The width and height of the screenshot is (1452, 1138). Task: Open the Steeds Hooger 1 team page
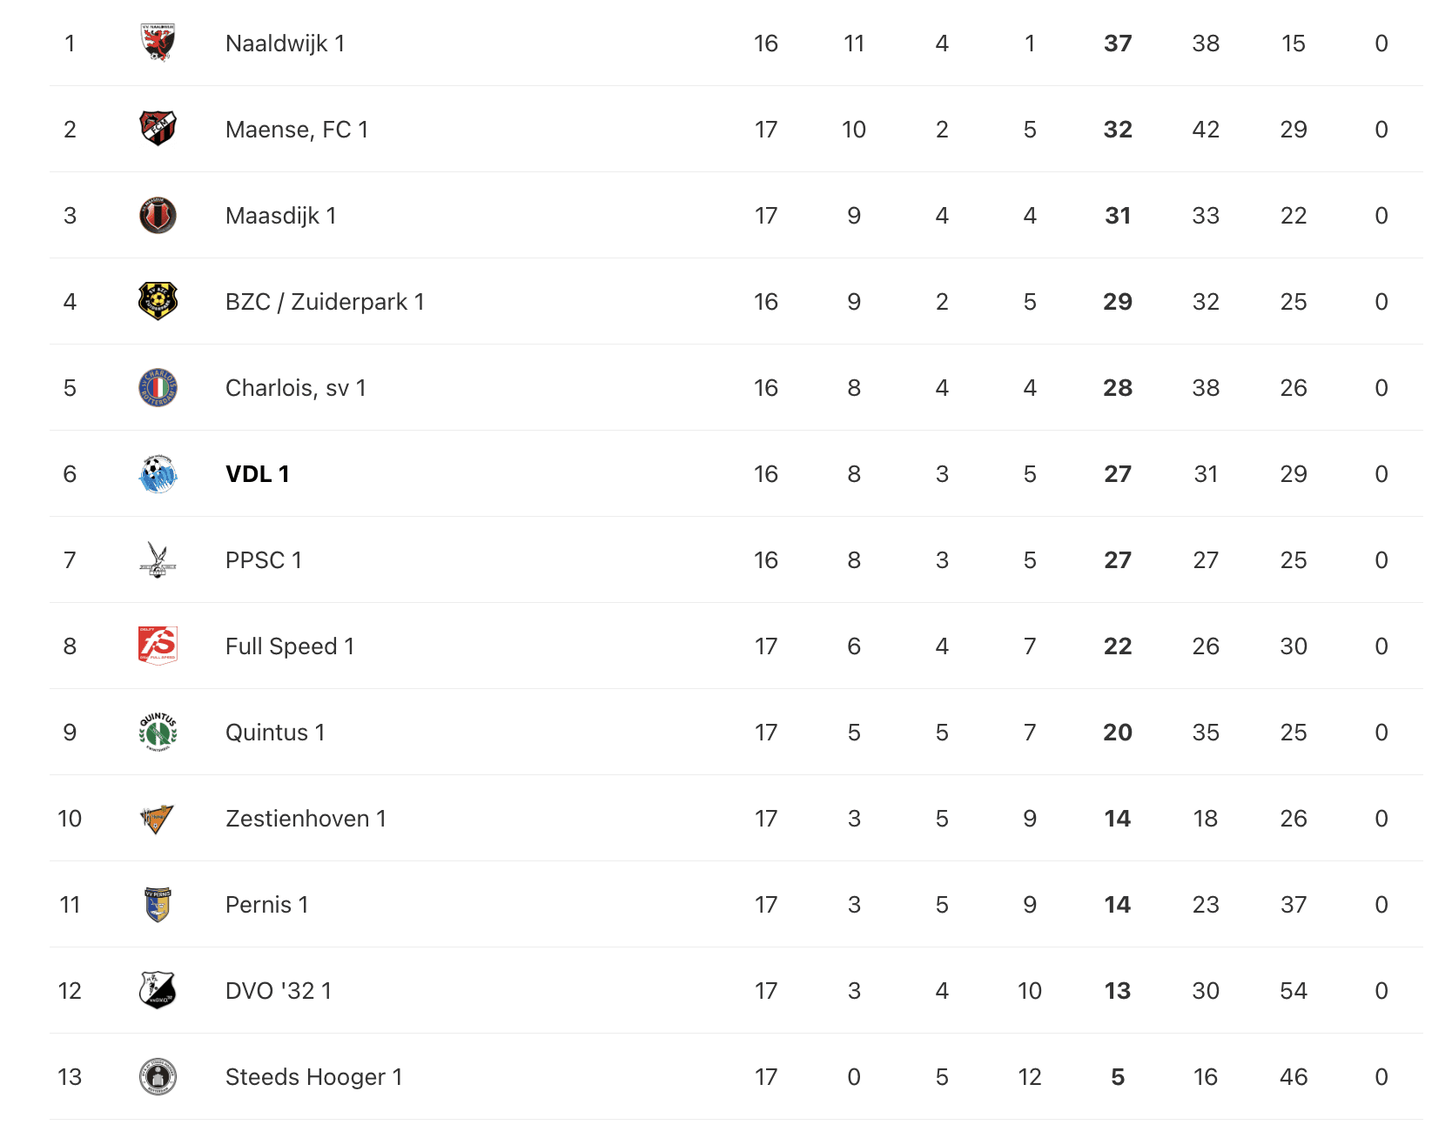(313, 1077)
